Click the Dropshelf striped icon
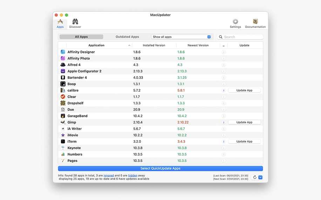The image size is (321, 200). pos(63,103)
